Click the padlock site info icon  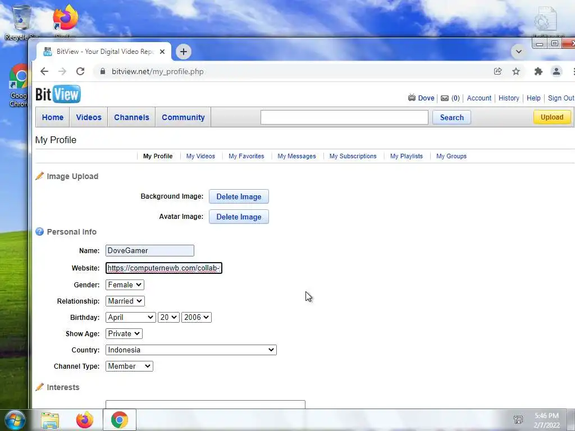[x=103, y=71]
